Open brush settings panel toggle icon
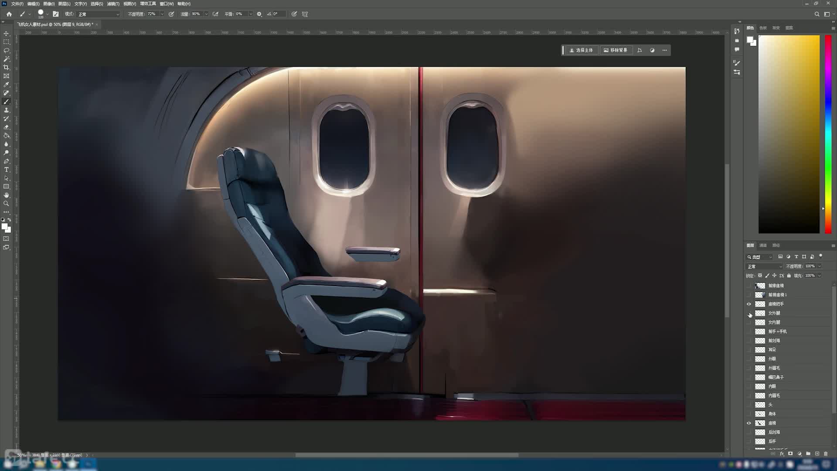Viewport: 837px width, 471px height. [56, 14]
